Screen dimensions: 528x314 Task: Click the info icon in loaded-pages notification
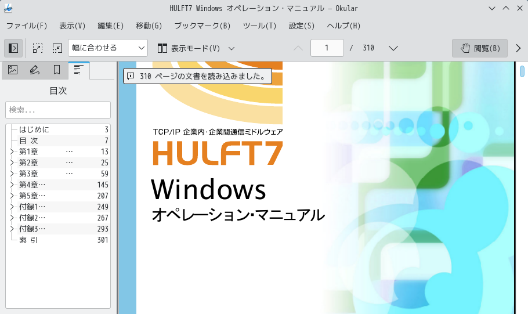click(x=131, y=76)
